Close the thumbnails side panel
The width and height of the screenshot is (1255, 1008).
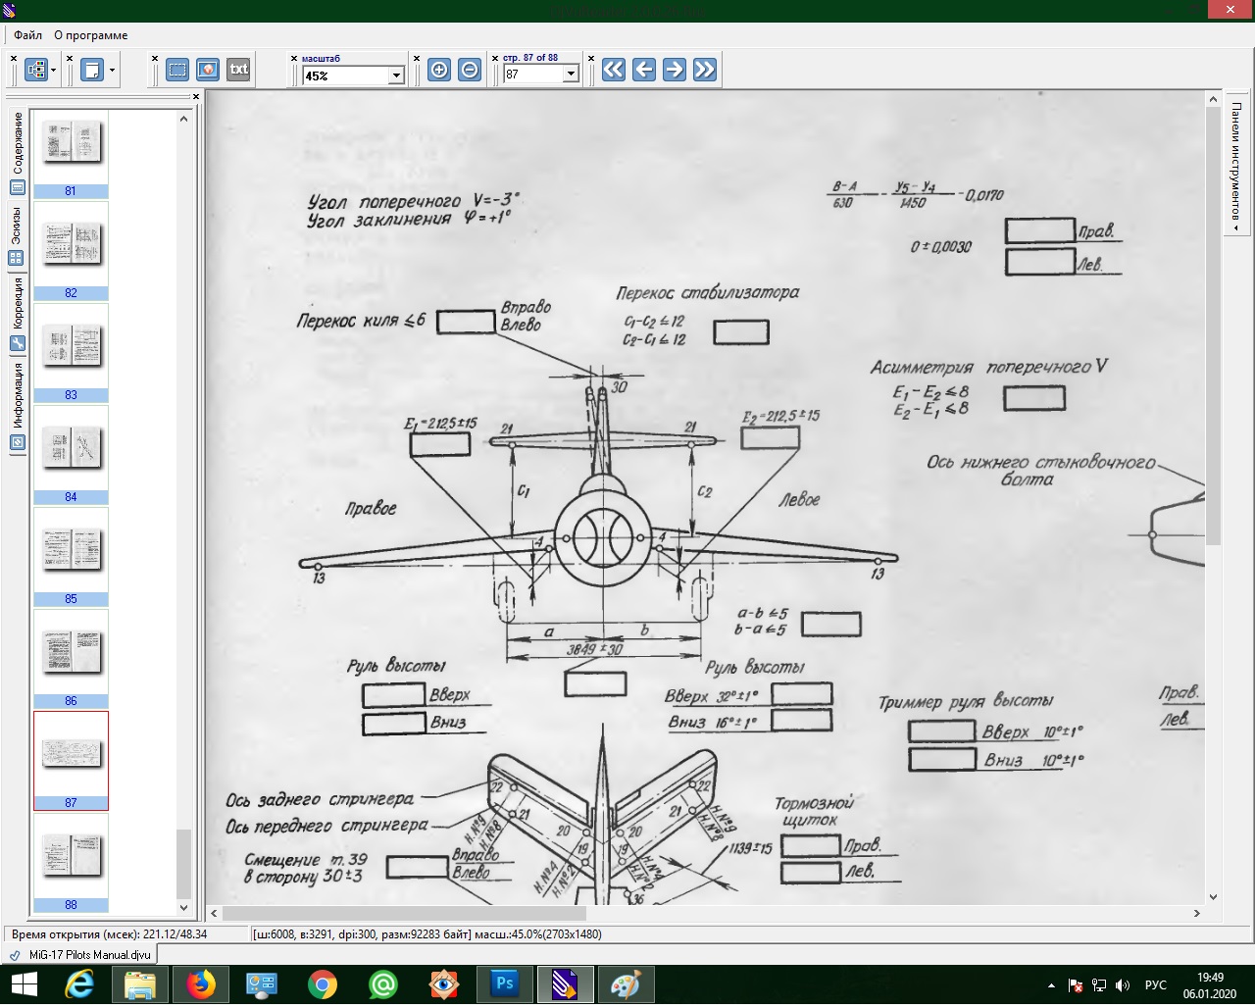click(x=196, y=96)
